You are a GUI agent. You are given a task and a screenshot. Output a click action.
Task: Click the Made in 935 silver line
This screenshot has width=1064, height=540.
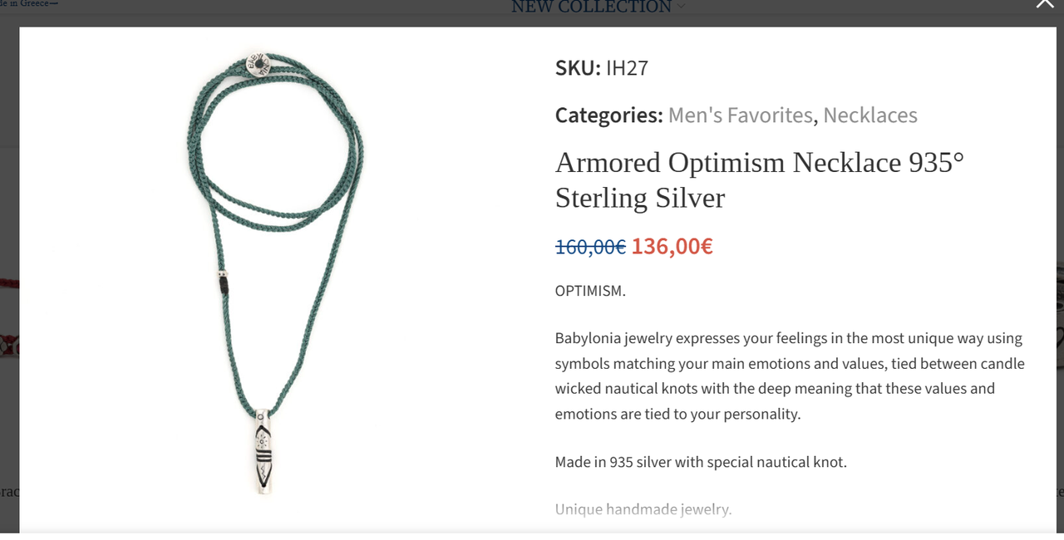point(701,462)
